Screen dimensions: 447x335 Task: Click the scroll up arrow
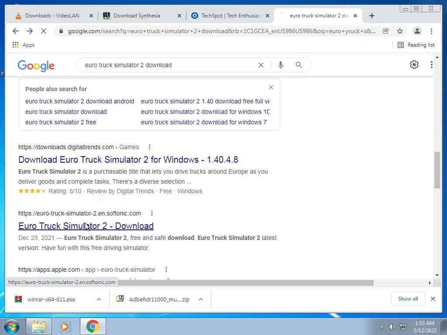437,57
